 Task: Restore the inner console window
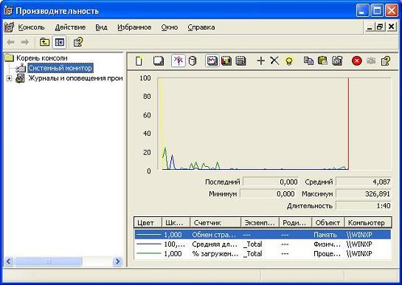380,27
